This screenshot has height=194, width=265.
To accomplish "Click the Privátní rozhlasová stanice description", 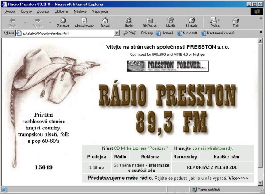I will click(x=44, y=128).
